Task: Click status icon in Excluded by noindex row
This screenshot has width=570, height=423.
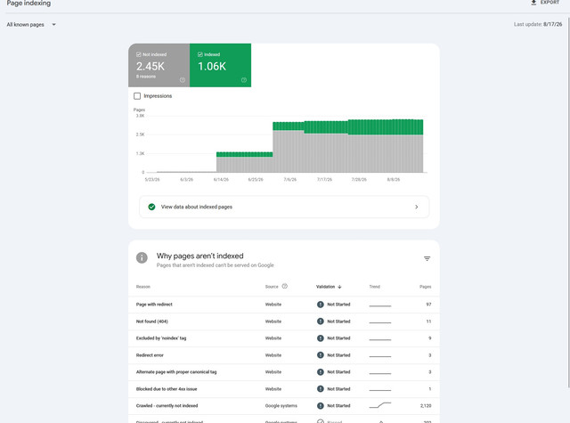Action: (321, 338)
